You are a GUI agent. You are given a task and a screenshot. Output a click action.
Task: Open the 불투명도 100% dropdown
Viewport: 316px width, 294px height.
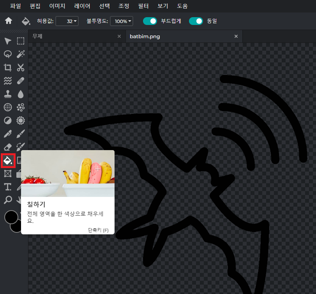[122, 21]
